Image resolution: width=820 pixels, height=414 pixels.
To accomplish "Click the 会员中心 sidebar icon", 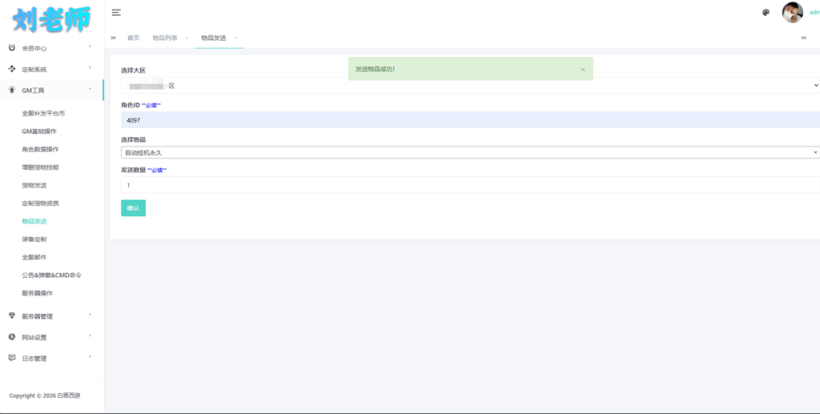I will pyautogui.click(x=12, y=47).
